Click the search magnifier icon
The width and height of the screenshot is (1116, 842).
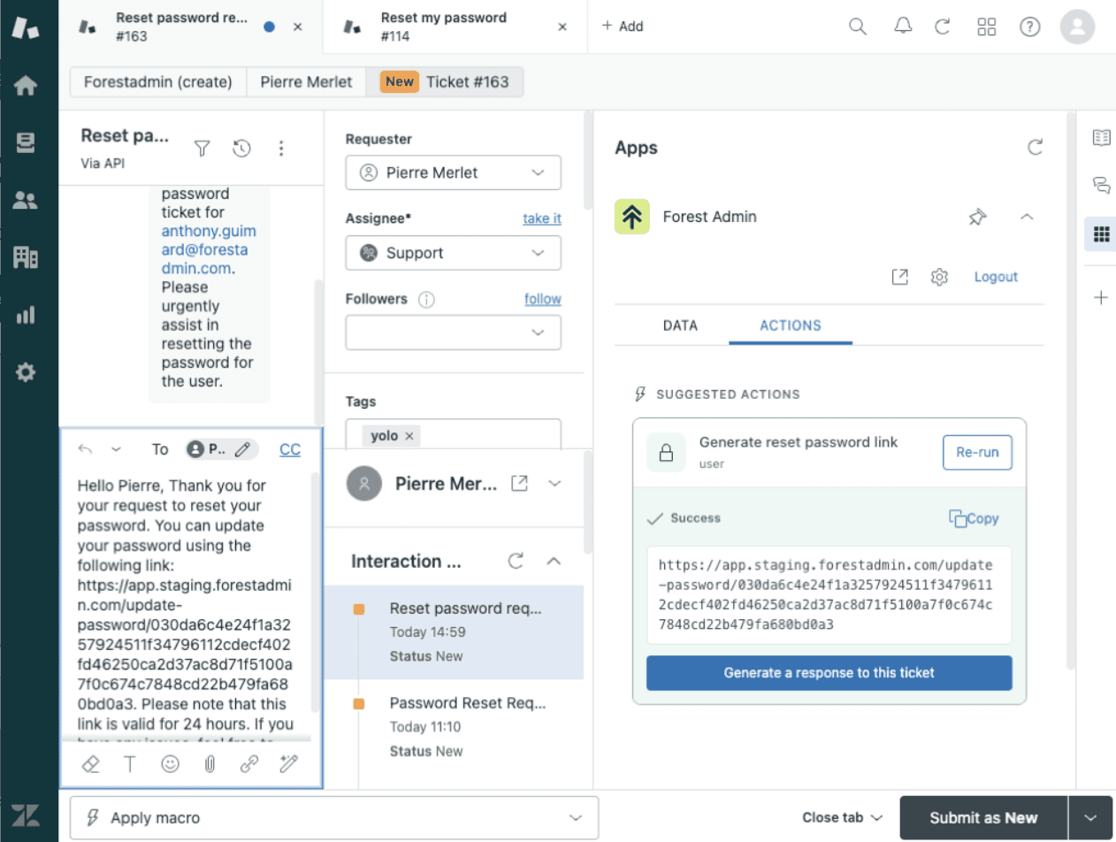click(857, 27)
